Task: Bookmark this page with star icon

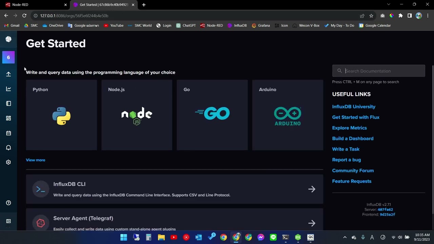Action: 371,16
